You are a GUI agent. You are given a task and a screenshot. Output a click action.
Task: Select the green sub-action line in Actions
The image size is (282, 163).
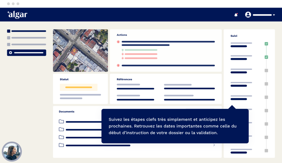(x=141, y=50)
